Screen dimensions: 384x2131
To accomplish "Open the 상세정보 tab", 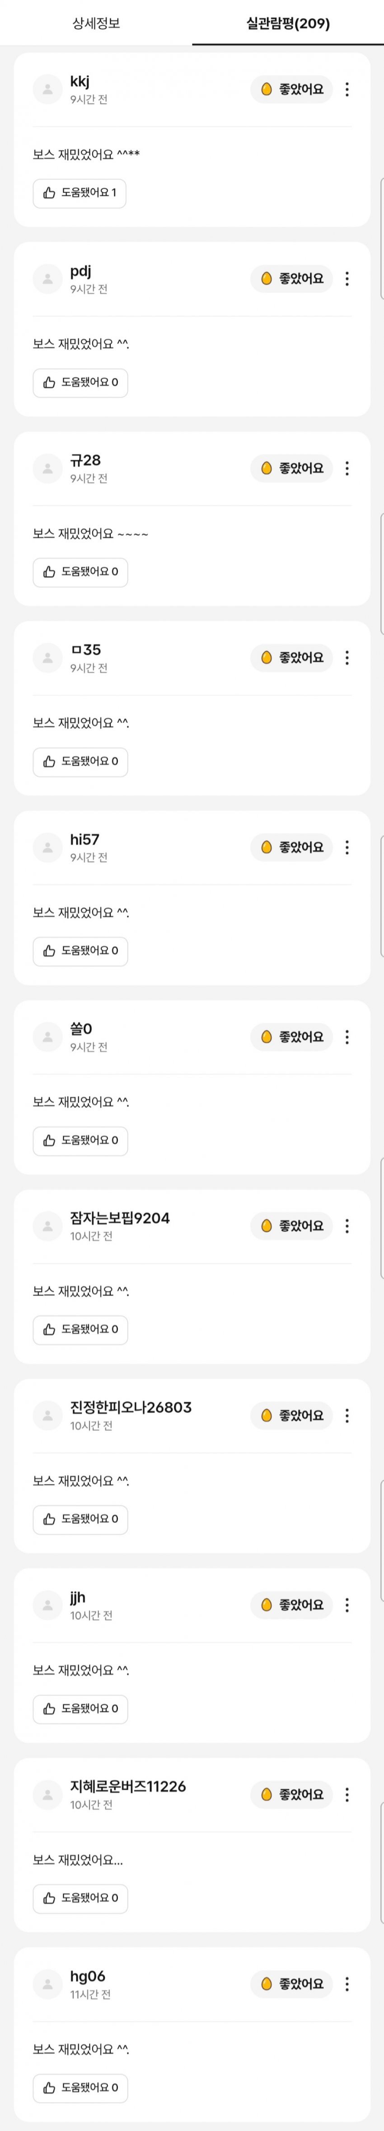I will click(96, 23).
